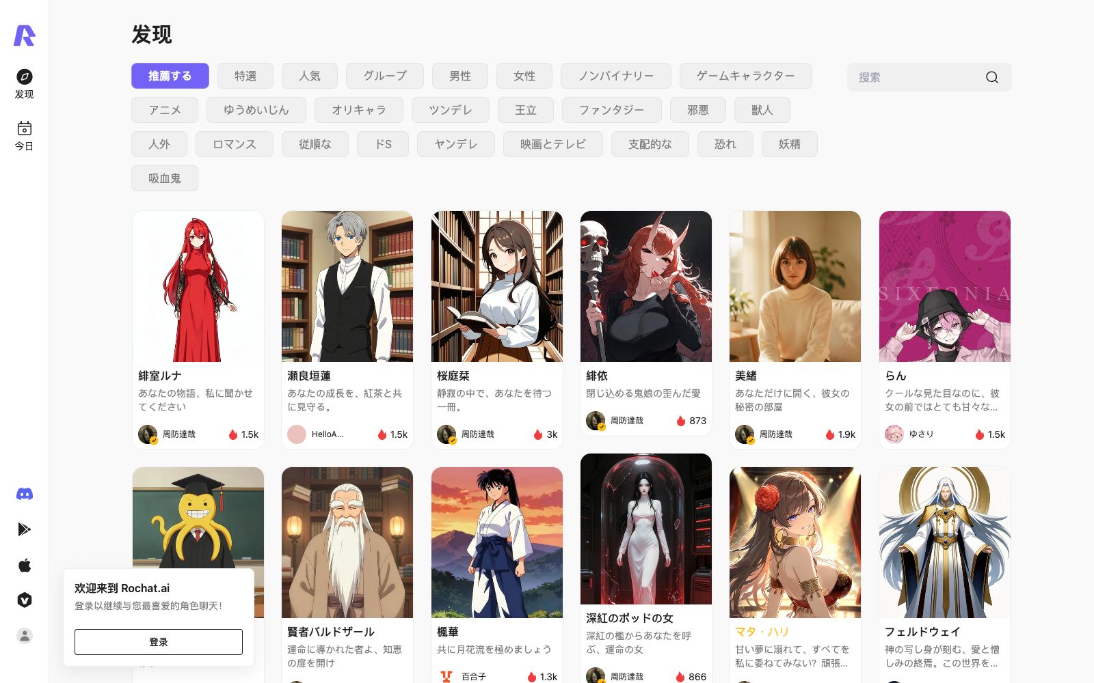Open the らん character title

coord(896,376)
